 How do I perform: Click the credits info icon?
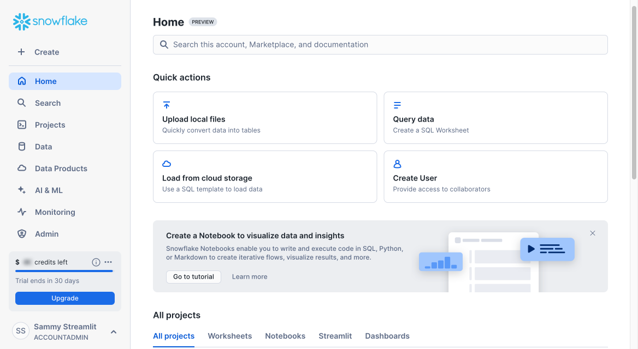96,262
